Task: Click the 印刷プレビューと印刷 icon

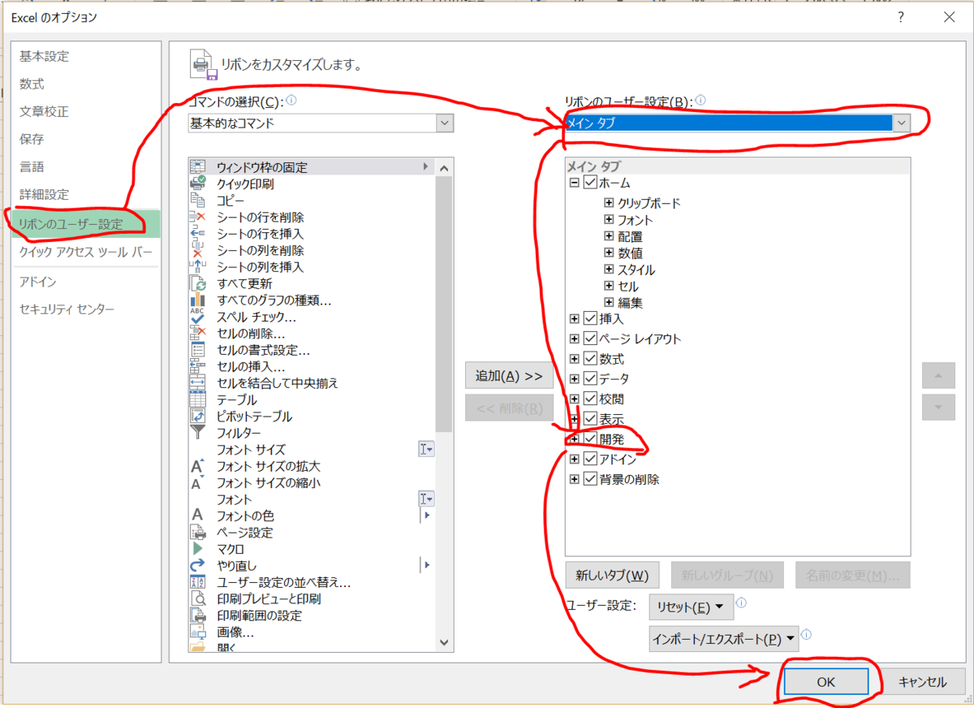Action: point(197,598)
